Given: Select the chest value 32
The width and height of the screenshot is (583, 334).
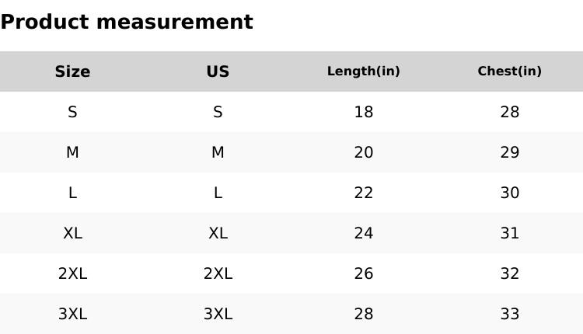Looking at the screenshot, I should pos(509,273).
